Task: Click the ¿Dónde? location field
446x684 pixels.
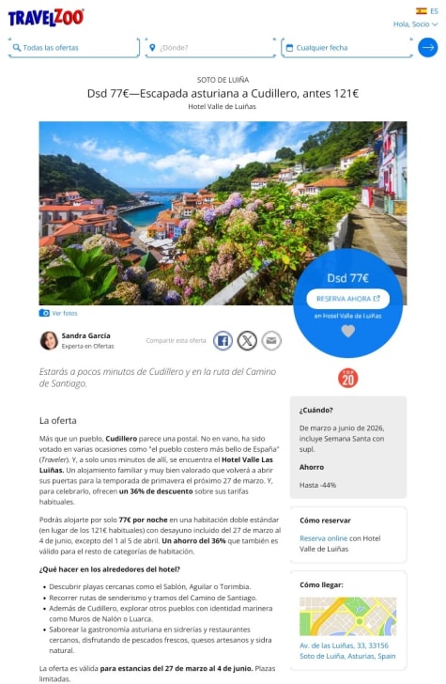Action: [210, 48]
